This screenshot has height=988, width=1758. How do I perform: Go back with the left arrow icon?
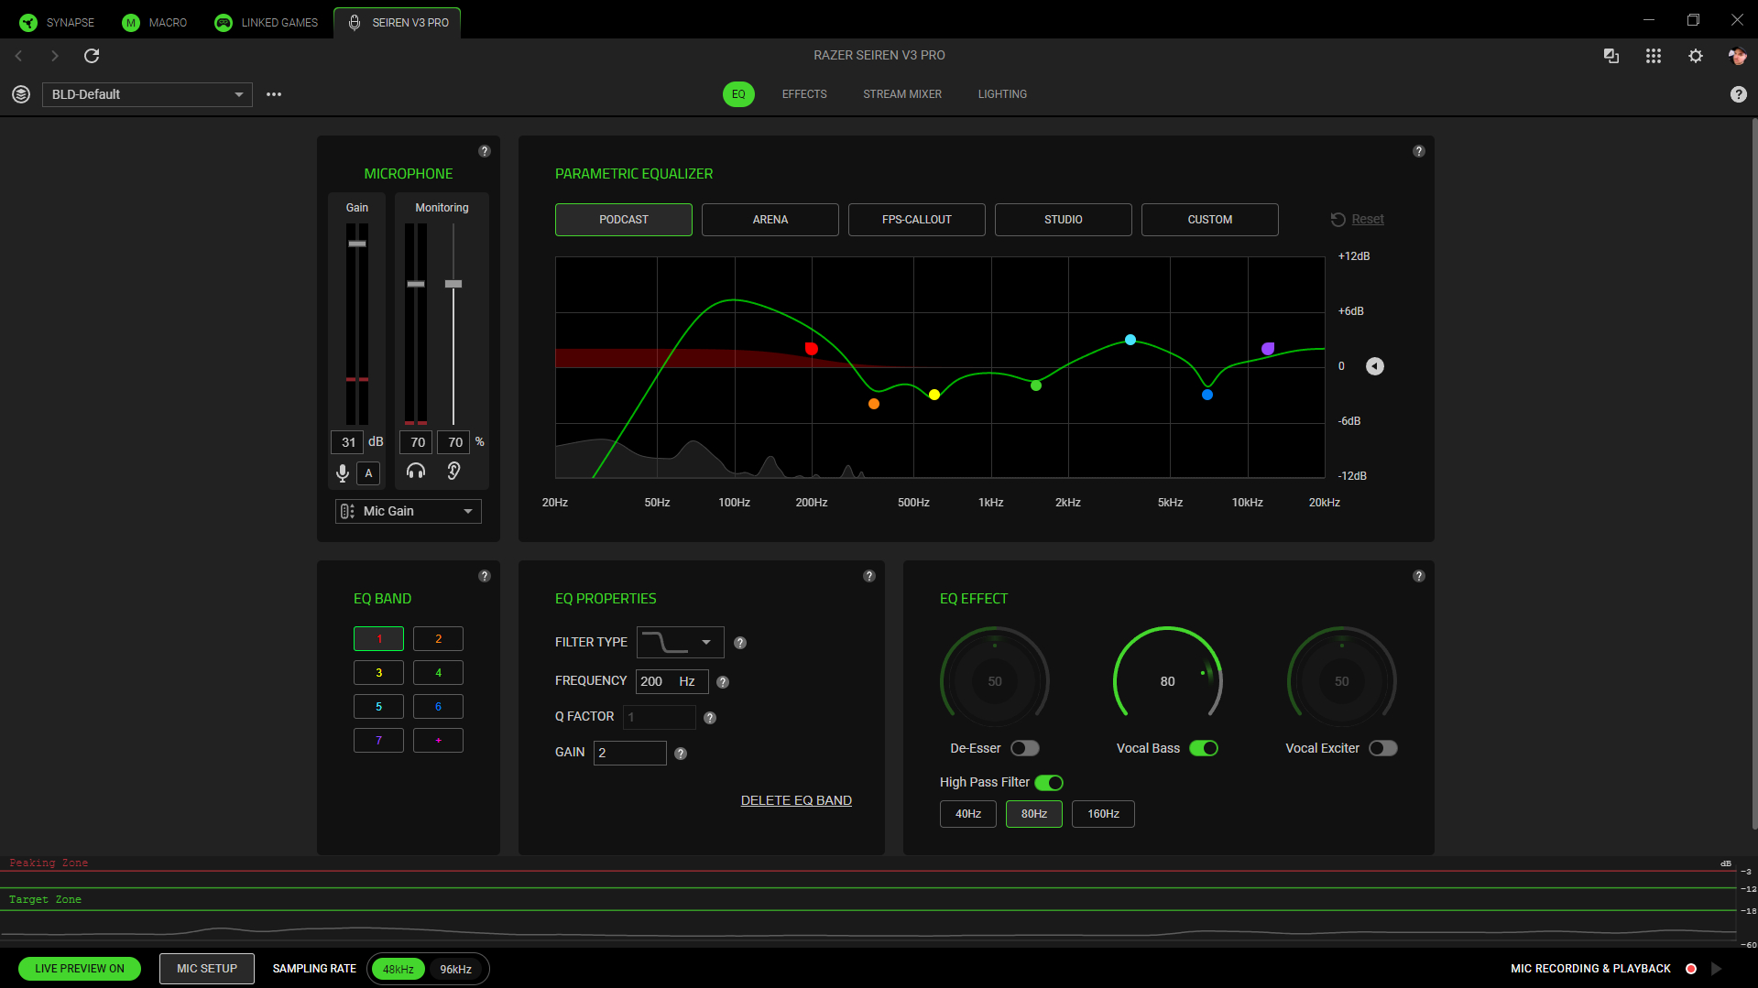click(18, 56)
